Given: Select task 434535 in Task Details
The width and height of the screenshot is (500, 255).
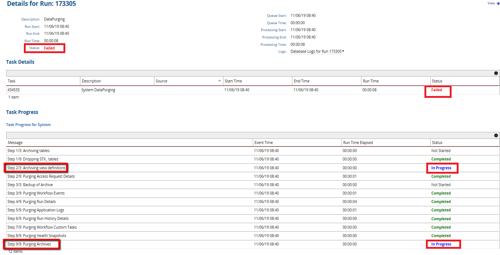Looking at the screenshot, I should point(14,90).
